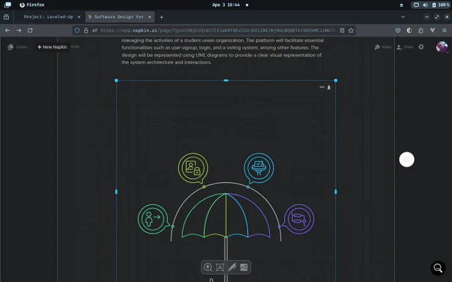Open the Firefox app menu in top bar
Screen dimensions: 452x282
coord(32,5)
